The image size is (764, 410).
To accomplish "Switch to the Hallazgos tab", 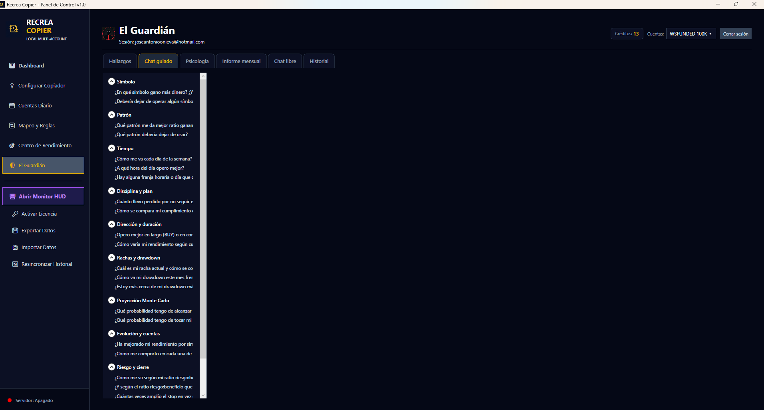I will 120,61.
